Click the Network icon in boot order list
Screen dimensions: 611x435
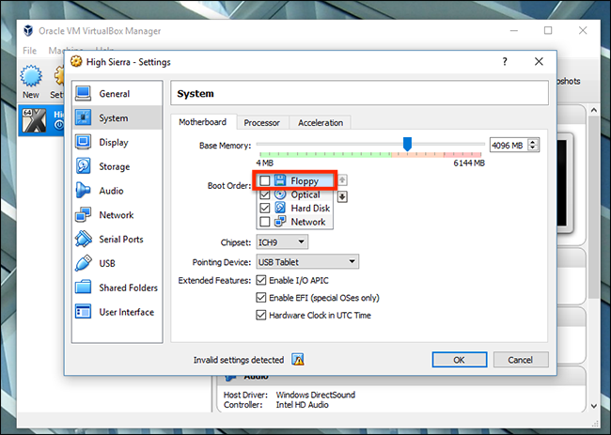coord(280,222)
